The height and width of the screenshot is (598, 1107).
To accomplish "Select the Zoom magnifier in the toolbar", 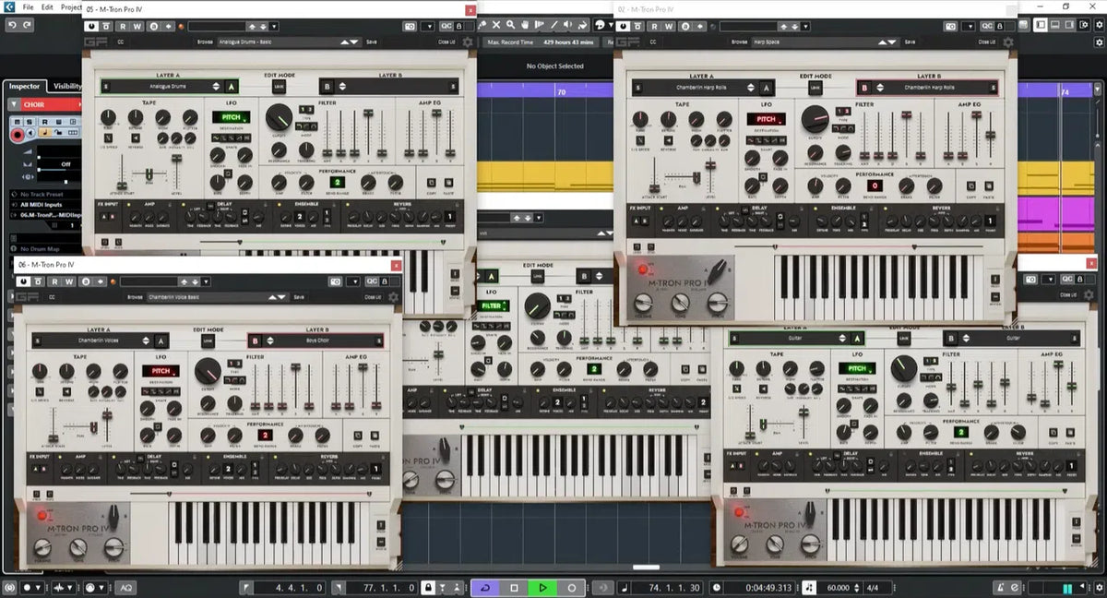I will 508,25.
